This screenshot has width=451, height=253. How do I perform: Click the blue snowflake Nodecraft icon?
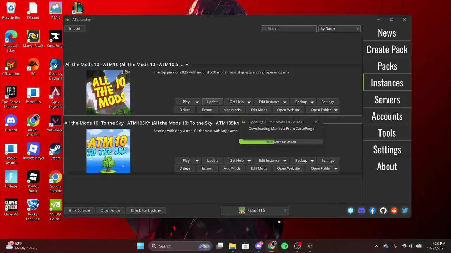tap(351, 210)
